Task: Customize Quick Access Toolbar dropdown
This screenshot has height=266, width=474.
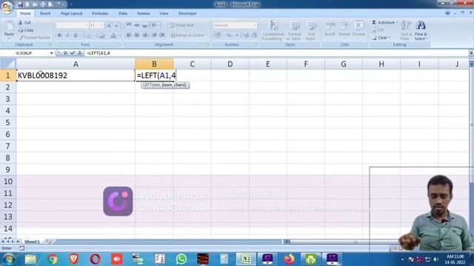Action: [72, 4]
